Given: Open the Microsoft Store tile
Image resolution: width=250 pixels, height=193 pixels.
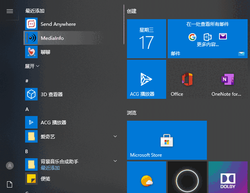Looking at the screenshot, I should (167, 140).
